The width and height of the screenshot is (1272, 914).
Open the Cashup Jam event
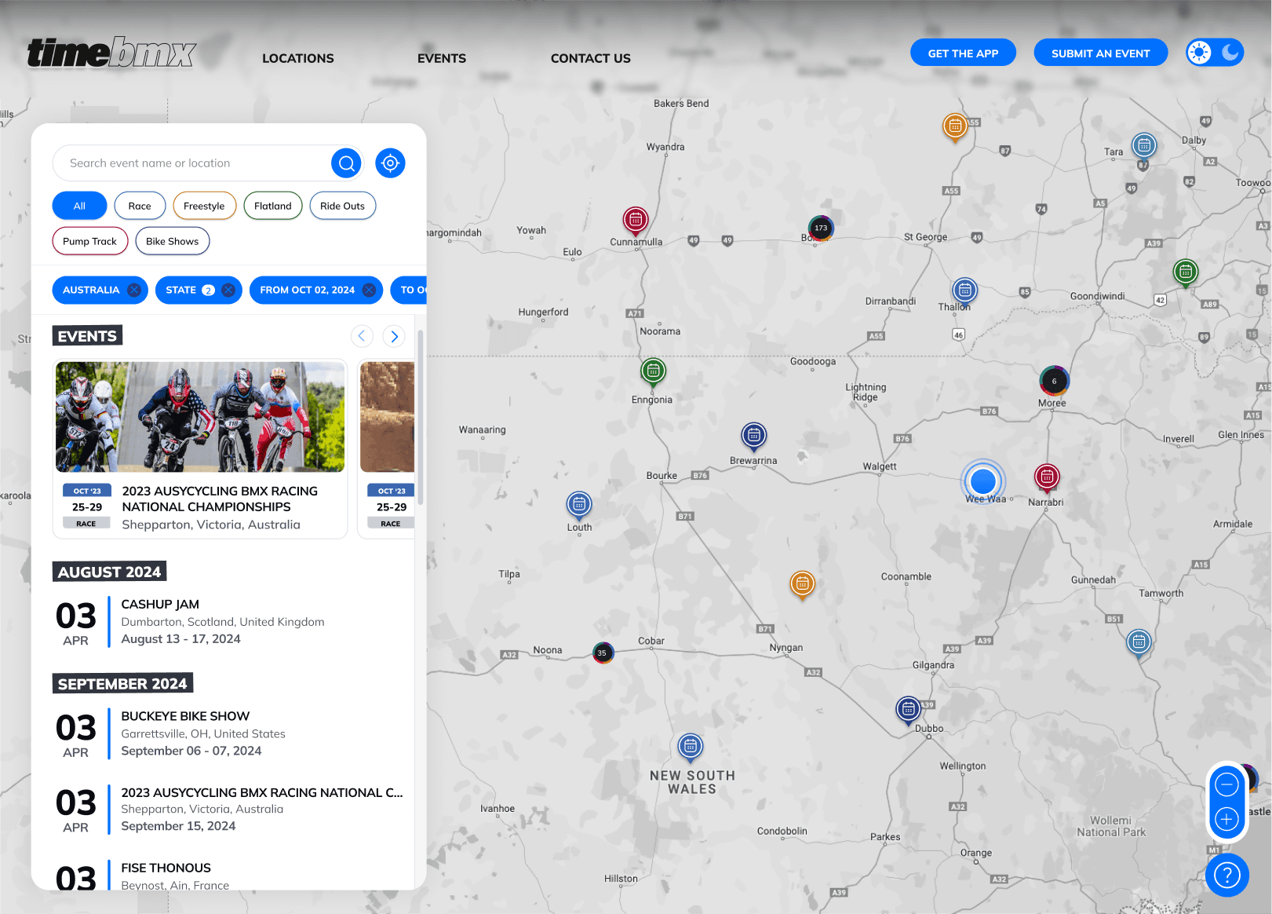(229, 622)
